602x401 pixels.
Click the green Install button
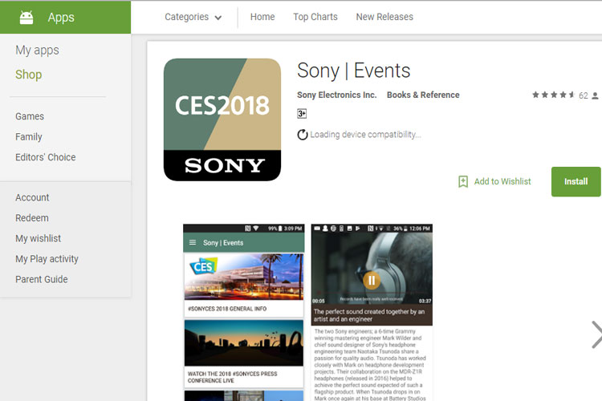point(576,181)
